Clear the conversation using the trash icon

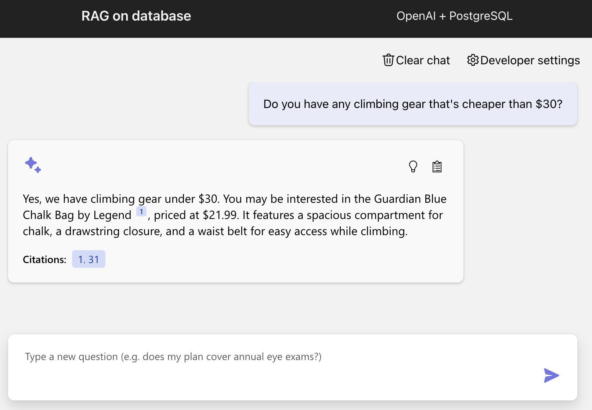pos(388,60)
